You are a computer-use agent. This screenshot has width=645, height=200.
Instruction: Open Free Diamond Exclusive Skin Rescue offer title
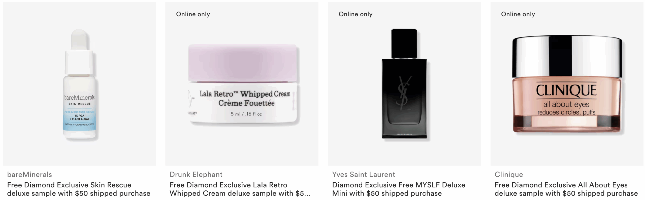tap(79, 189)
